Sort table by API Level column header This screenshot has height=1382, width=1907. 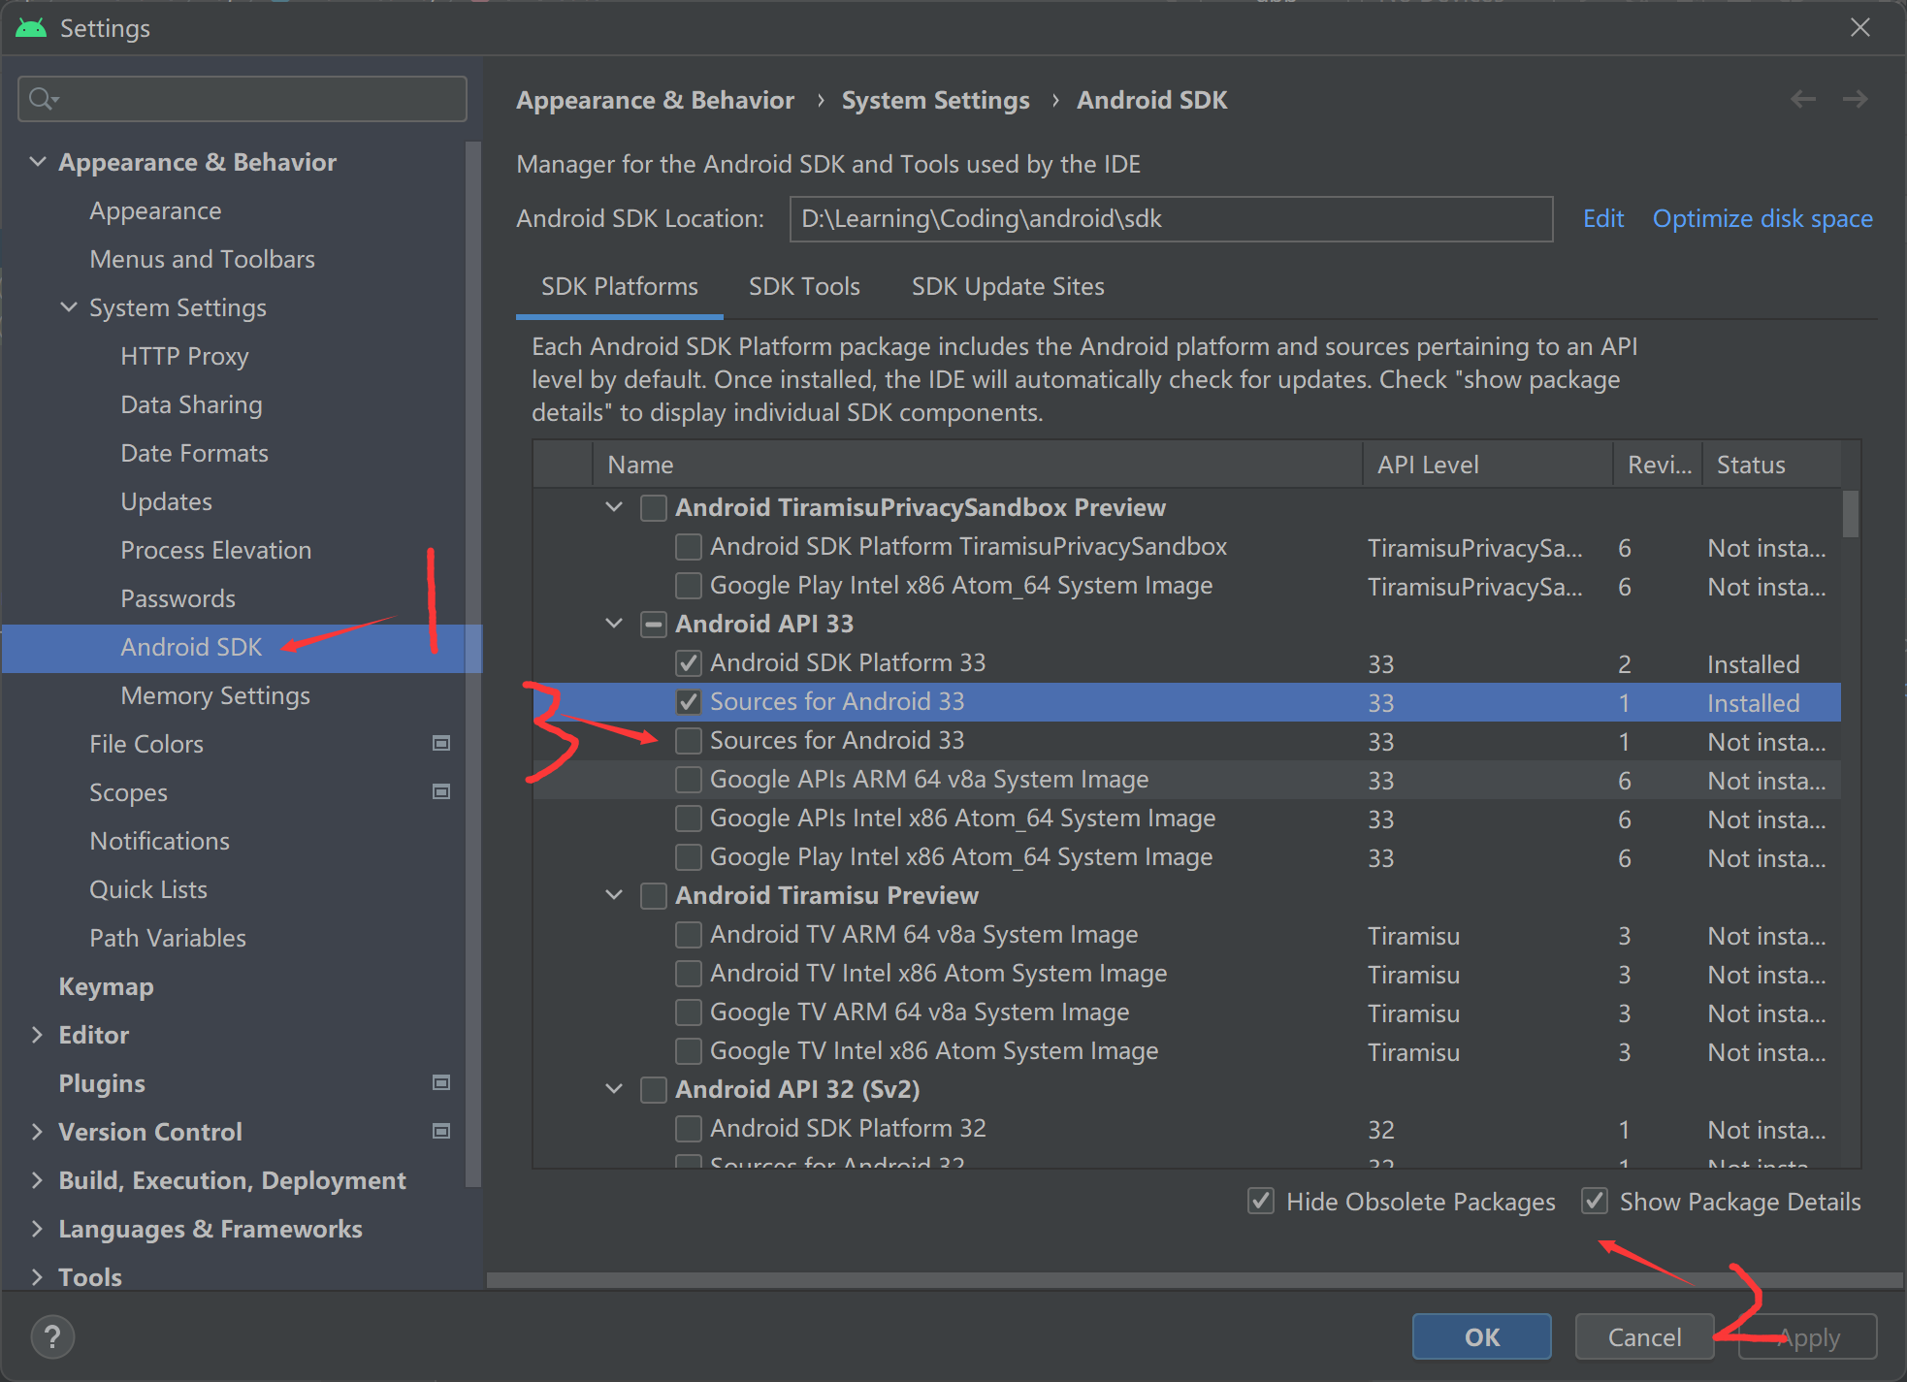[1488, 465]
